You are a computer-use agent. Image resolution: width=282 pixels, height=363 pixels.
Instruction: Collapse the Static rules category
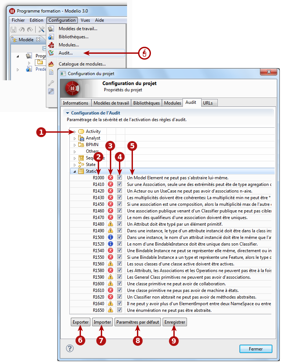(75, 172)
